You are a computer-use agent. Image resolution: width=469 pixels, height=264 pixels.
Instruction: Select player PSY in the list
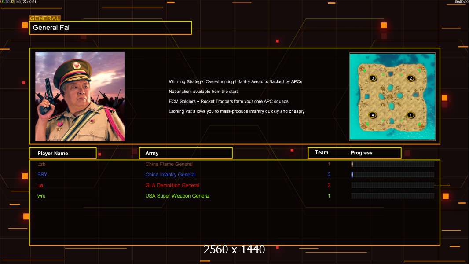point(42,175)
